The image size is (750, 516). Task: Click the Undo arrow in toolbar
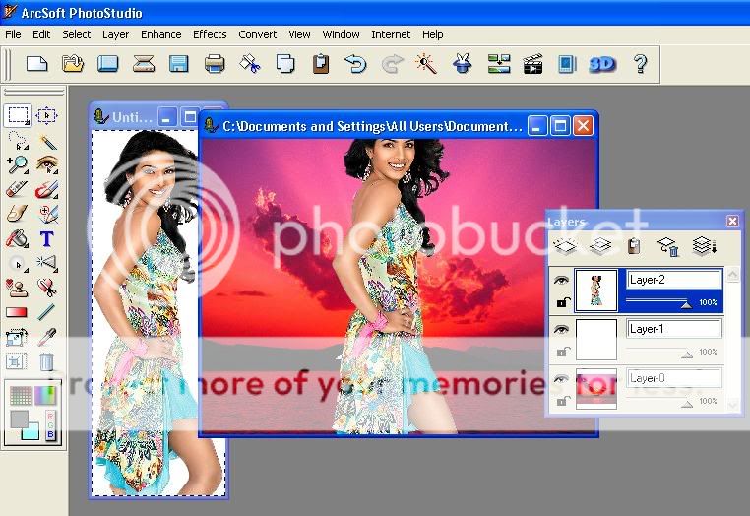[355, 64]
